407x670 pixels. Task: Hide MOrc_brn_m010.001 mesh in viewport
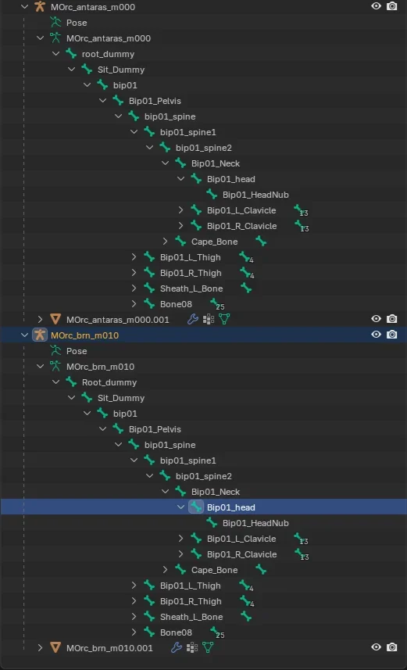pyautogui.click(x=376, y=647)
